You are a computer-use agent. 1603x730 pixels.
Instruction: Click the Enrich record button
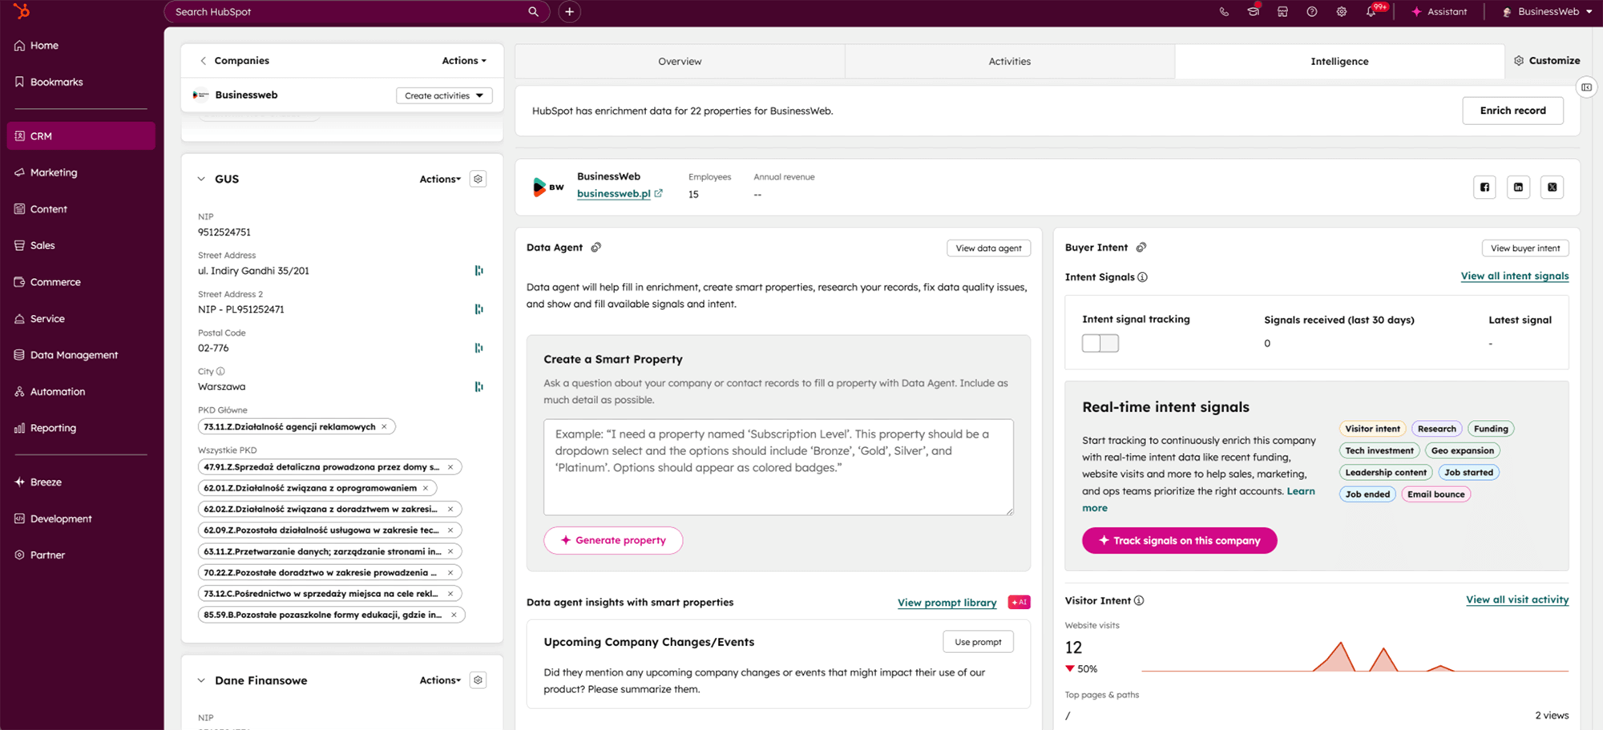pyautogui.click(x=1512, y=111)
